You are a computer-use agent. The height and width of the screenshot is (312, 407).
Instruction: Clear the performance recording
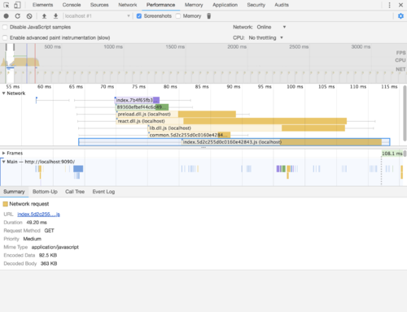[x=29, y=16]
